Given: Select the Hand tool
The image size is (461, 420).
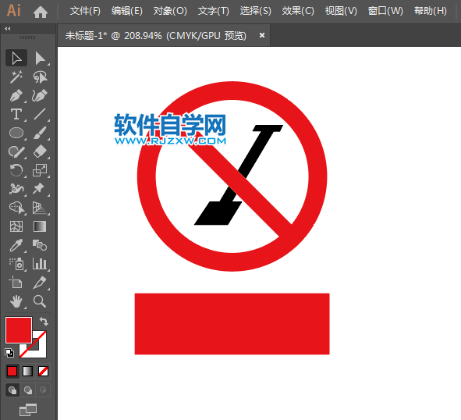Looking at the screenshot, I should click(16, 301).
